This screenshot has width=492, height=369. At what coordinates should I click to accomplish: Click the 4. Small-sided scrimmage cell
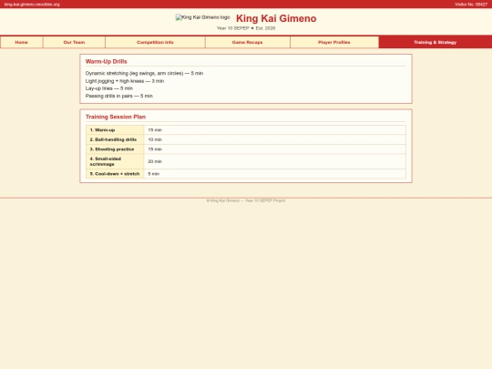click(115, 161)
